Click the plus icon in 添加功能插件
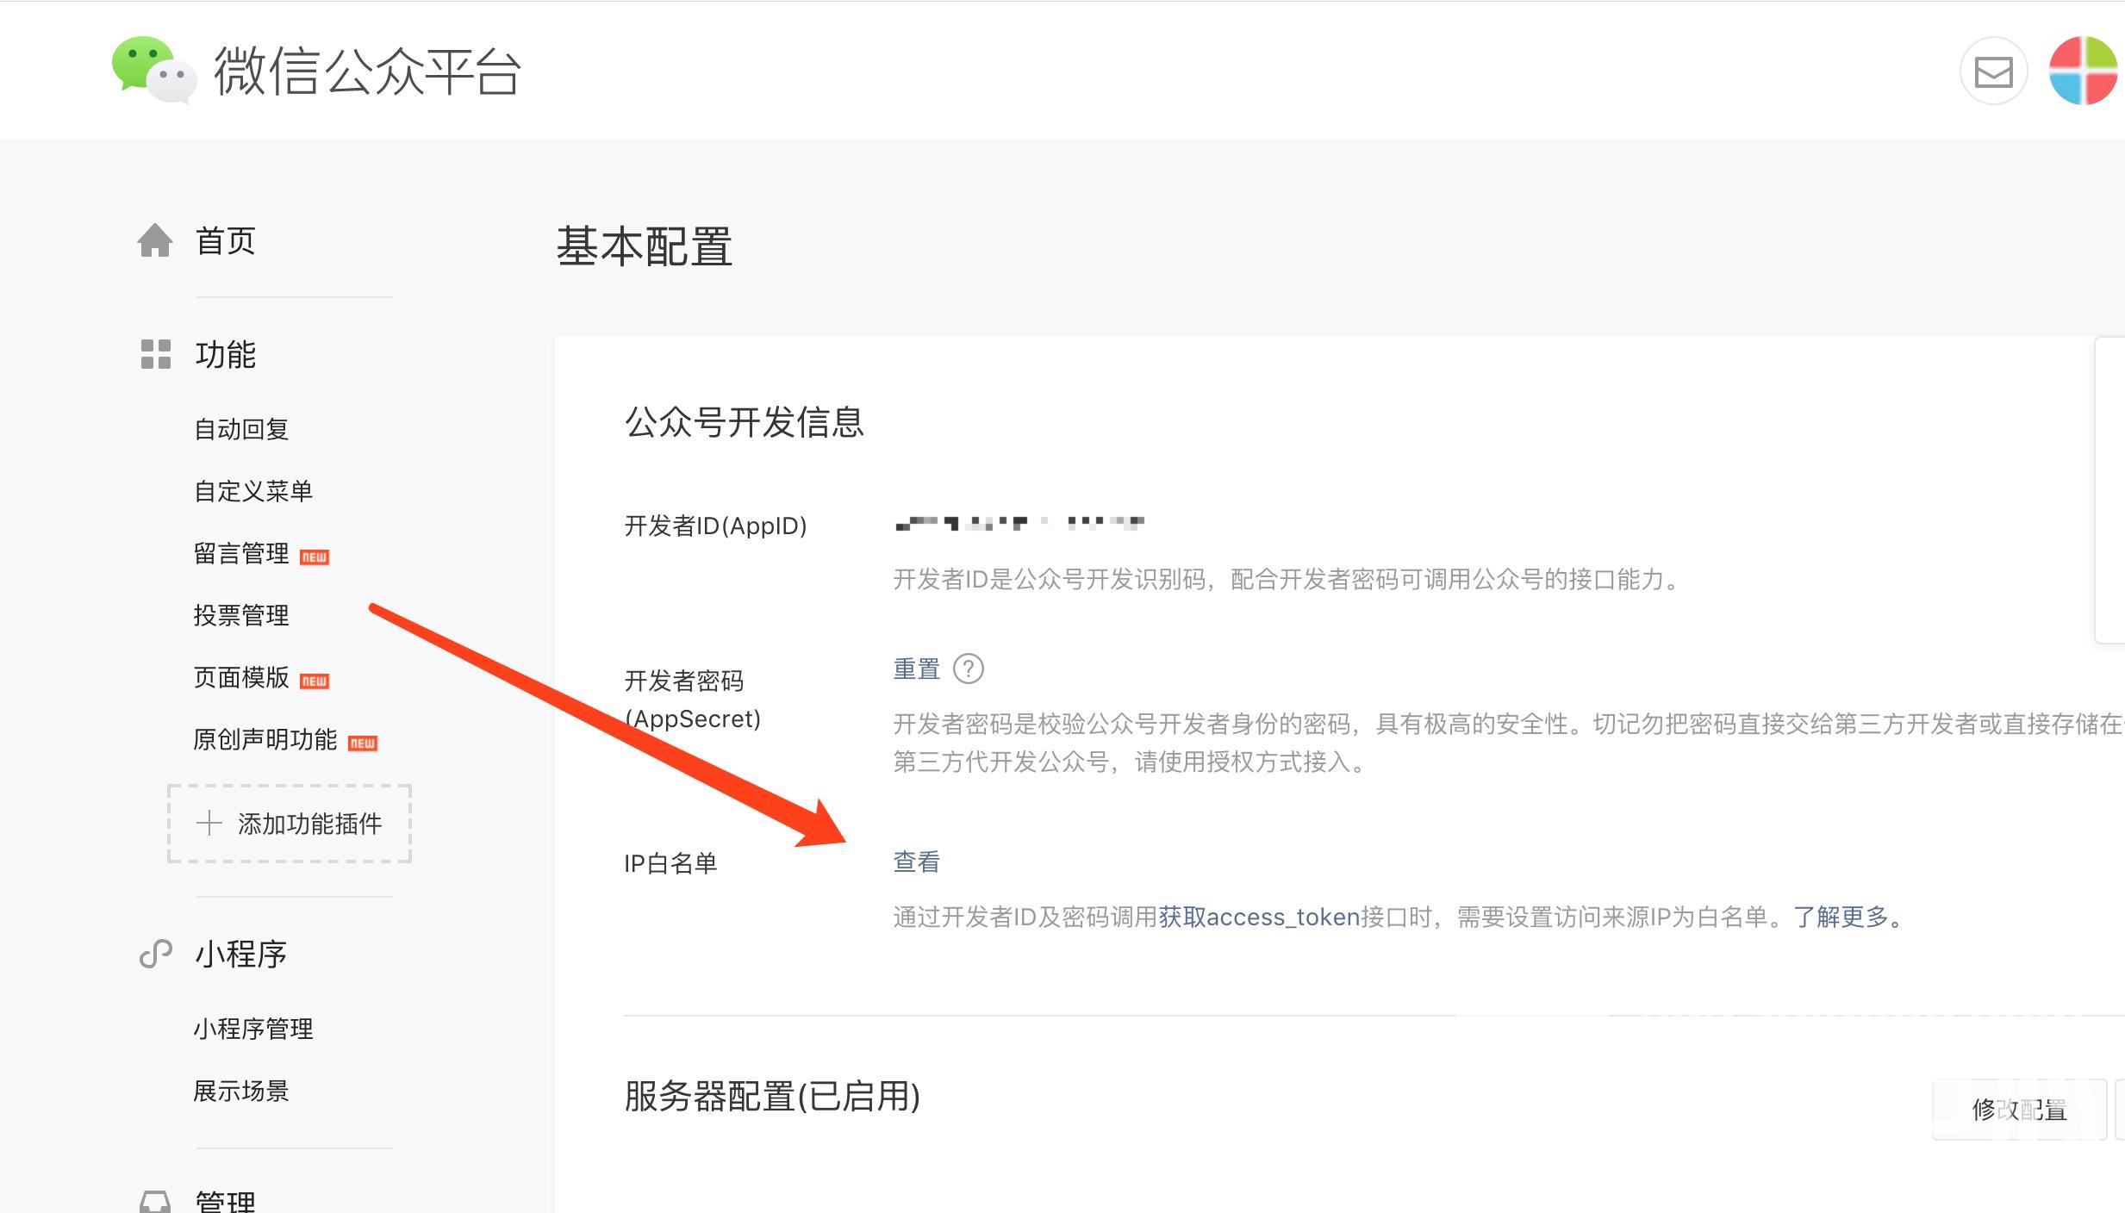Image resolution: width=2125 pixels, height=1213 pixels. (209, 823)
